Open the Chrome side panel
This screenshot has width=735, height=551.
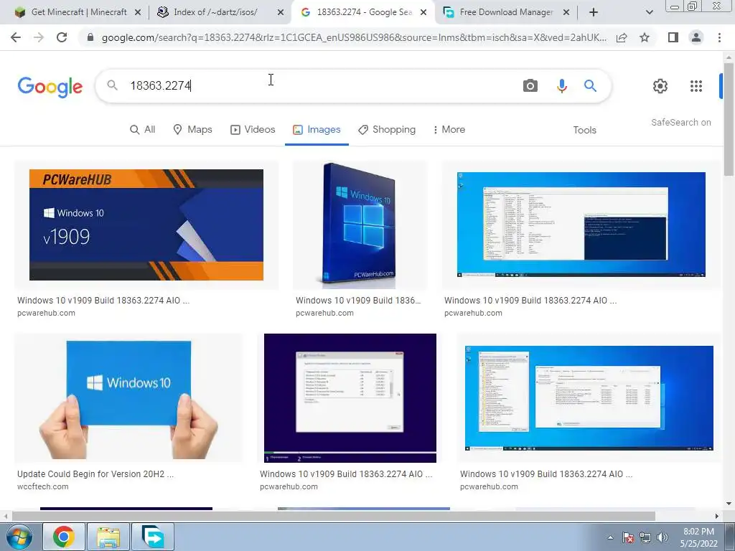coord(673,37)
